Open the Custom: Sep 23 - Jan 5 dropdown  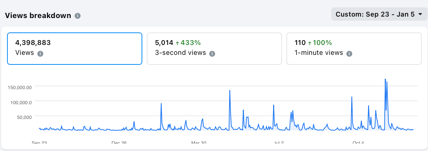379,14
